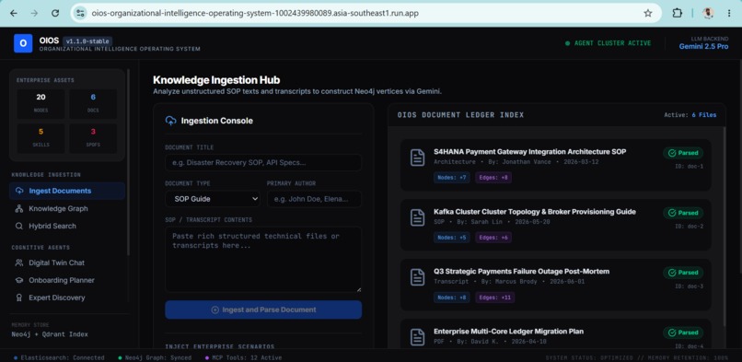Click the Nodes: +7 tag on doc-1
The width and height of the screenshot is (742, 362).
[451, 178]
